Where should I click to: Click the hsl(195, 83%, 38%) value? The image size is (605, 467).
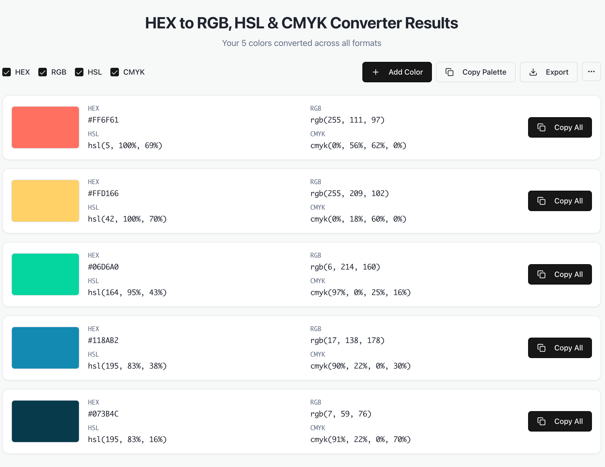[x=127, y=366]
